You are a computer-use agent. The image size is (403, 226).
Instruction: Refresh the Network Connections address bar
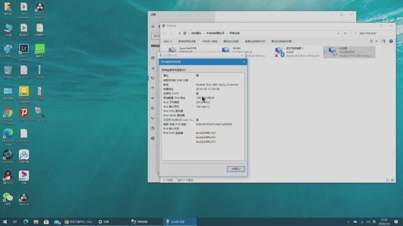[x=345, y=33]
